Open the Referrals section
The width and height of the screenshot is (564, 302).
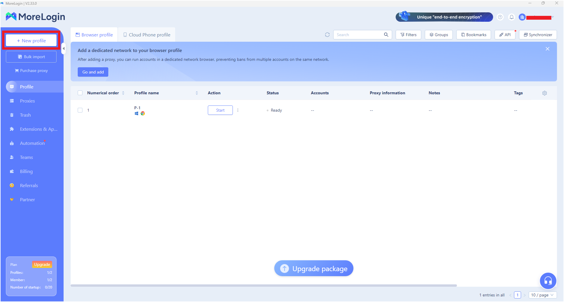point(29,185)
